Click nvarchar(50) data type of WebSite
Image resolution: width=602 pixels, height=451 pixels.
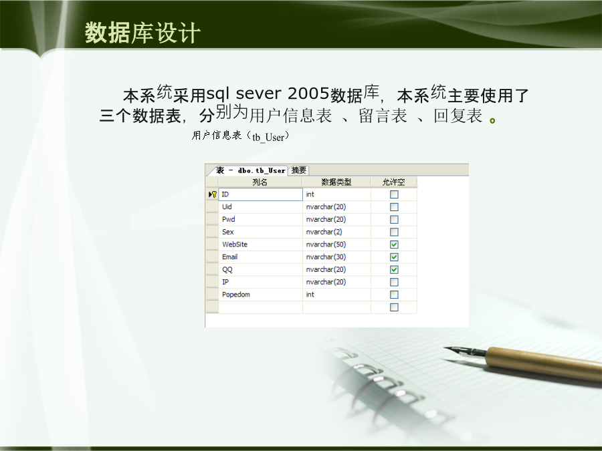(336, 245)
